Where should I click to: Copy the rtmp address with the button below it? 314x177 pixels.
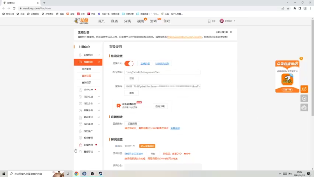(x=131, y=78)
